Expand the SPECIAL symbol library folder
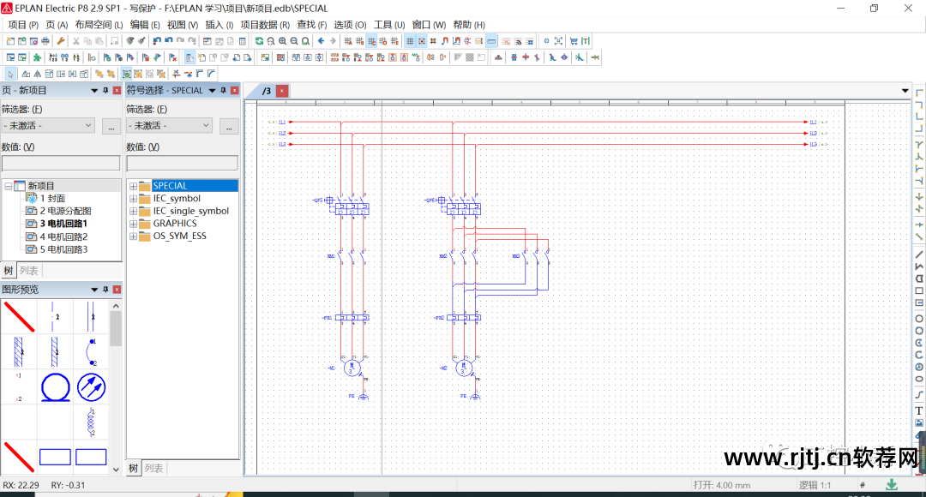Image resolution: width=926 pixels, height=497 pixels. [x=133, y=186]
